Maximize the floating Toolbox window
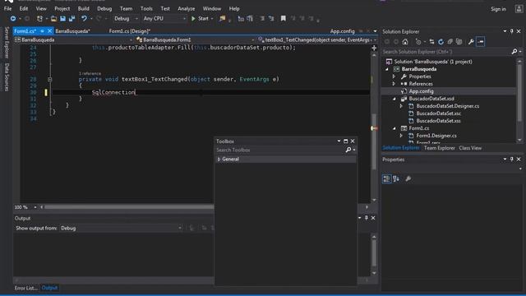The width and height of the screenshot is (526, 296). tap(345, 141)
